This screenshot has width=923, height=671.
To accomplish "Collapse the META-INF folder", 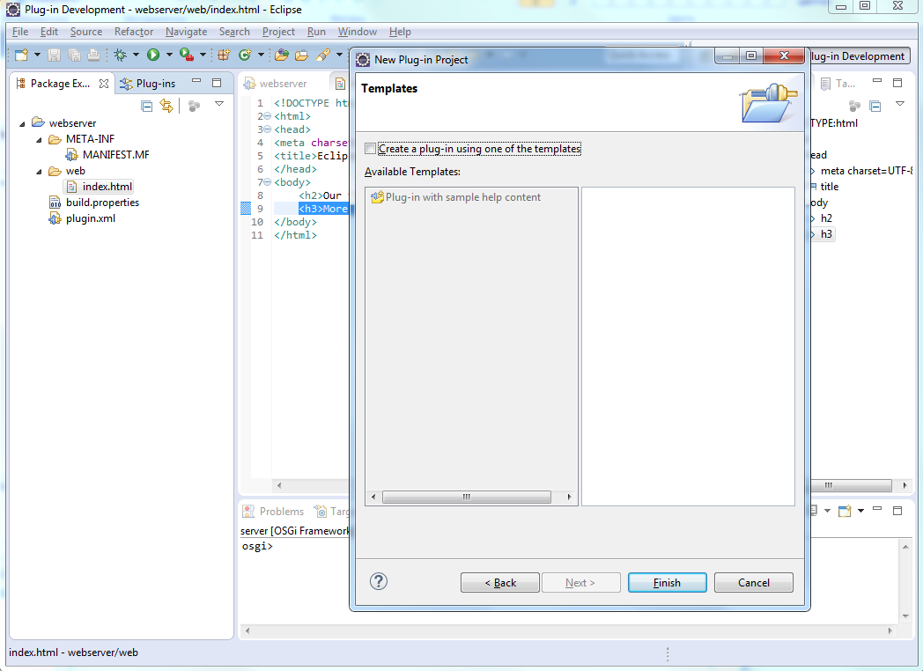I will tap(40, 139).
